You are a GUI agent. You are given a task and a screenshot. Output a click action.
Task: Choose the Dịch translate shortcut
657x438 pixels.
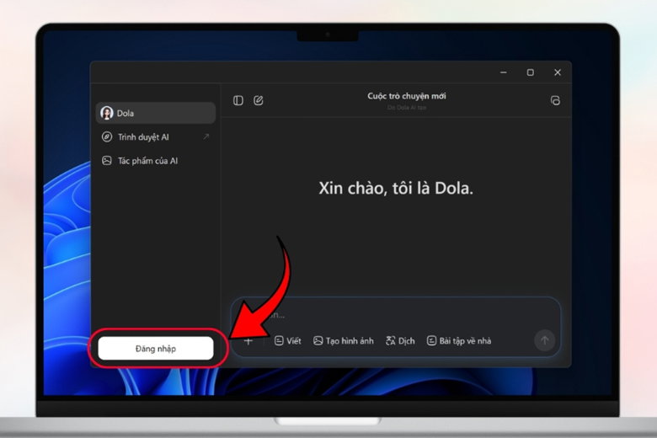coord(400,341)
